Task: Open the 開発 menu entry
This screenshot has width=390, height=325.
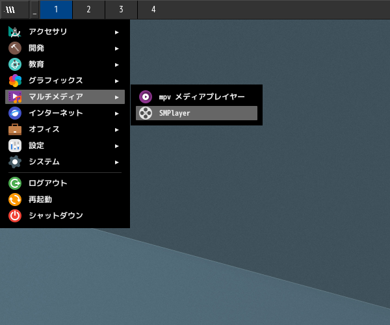Action: (65, 48)
